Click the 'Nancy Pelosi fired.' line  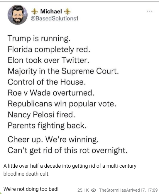(x=41, y=115)
